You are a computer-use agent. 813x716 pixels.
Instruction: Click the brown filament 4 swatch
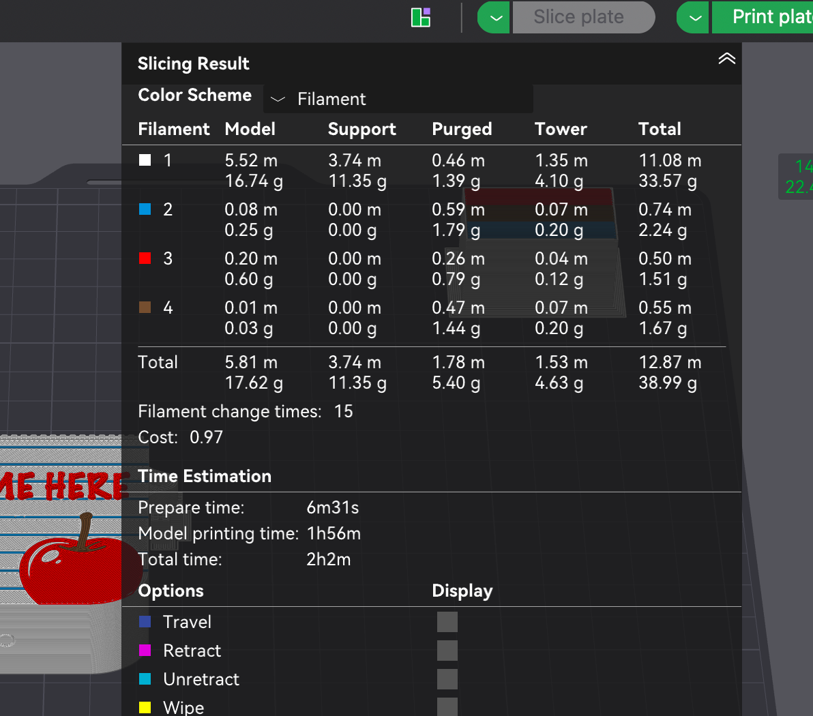pos(145,308)
